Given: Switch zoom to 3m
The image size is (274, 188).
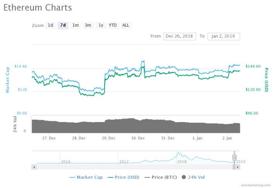Looking at the screenshot, I should (88, 25).
